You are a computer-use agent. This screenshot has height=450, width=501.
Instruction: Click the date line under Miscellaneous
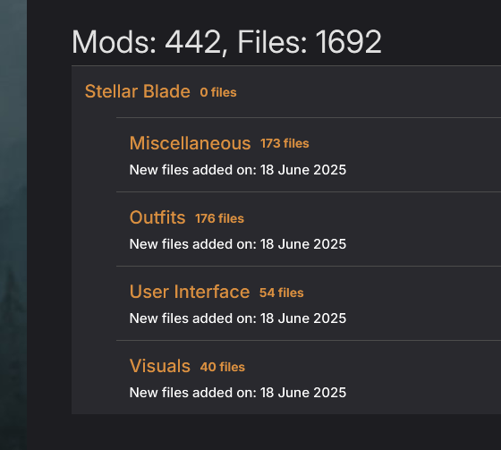point(238,170)
